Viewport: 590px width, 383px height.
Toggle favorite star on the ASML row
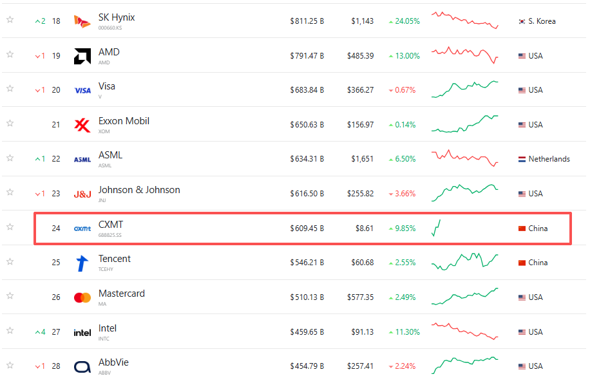(10, 158)
